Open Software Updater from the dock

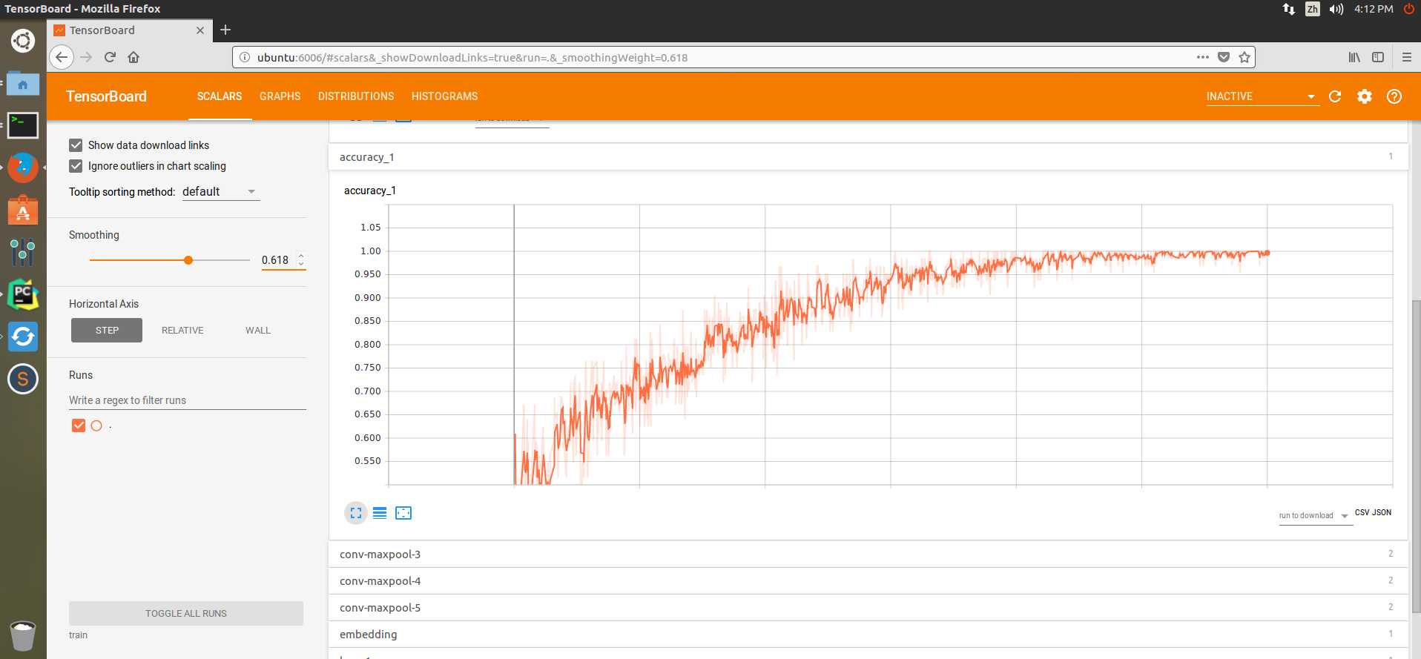coord(23,337)
